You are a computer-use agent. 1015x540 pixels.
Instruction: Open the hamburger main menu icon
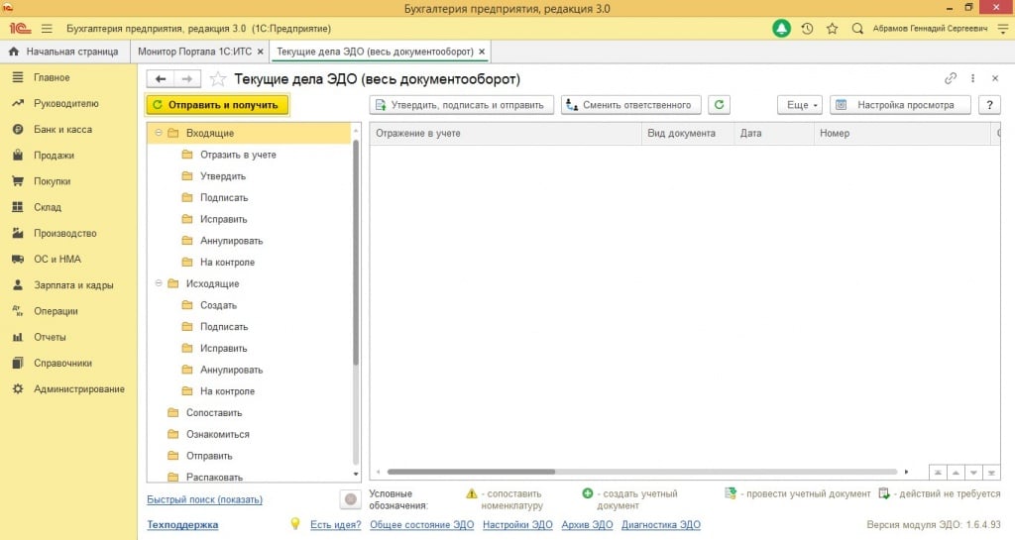click(46, 29)
